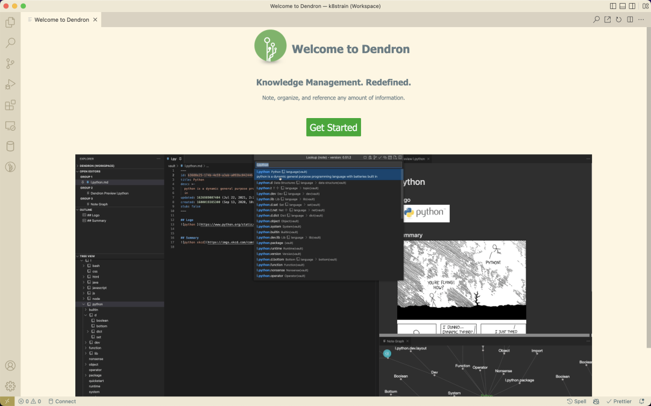This screenshot has height=406, width=651.
Task: Toggle the bottom panel layout button
Action: click(x=622, y=6)
